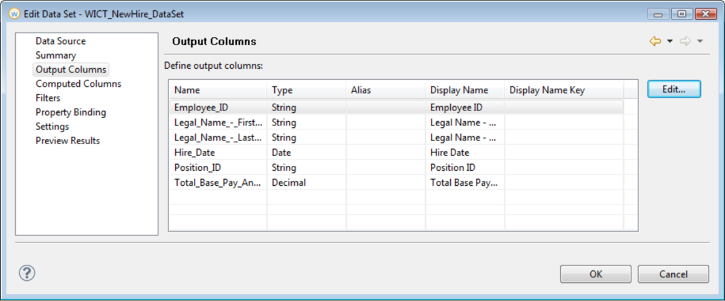Select the Legal_Name_-_Last... row
Screen dimensions: 725x301
pos(396,138)
